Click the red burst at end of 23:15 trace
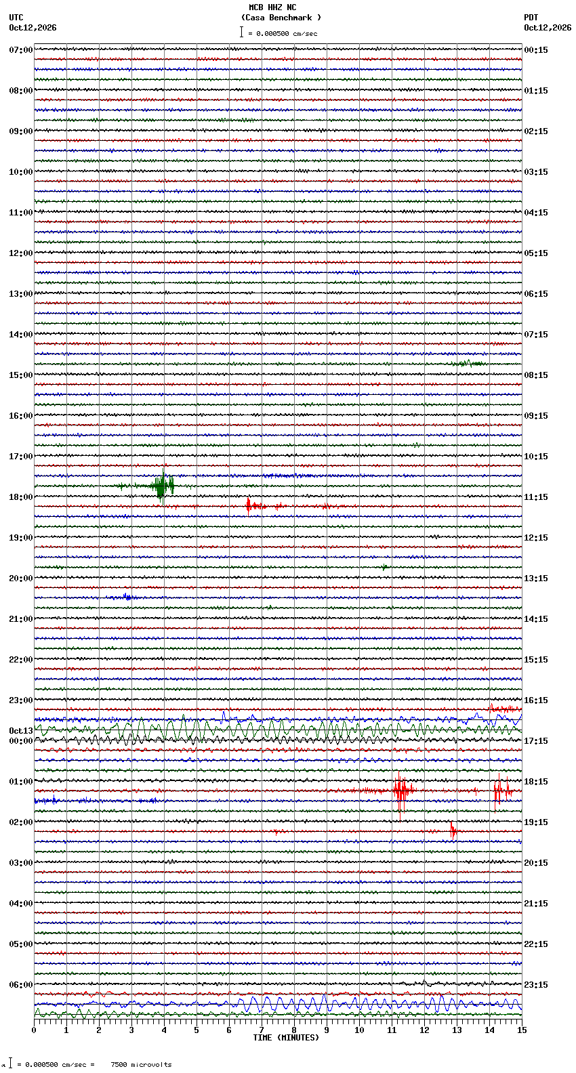576x1073 pixels. [504, 709]
